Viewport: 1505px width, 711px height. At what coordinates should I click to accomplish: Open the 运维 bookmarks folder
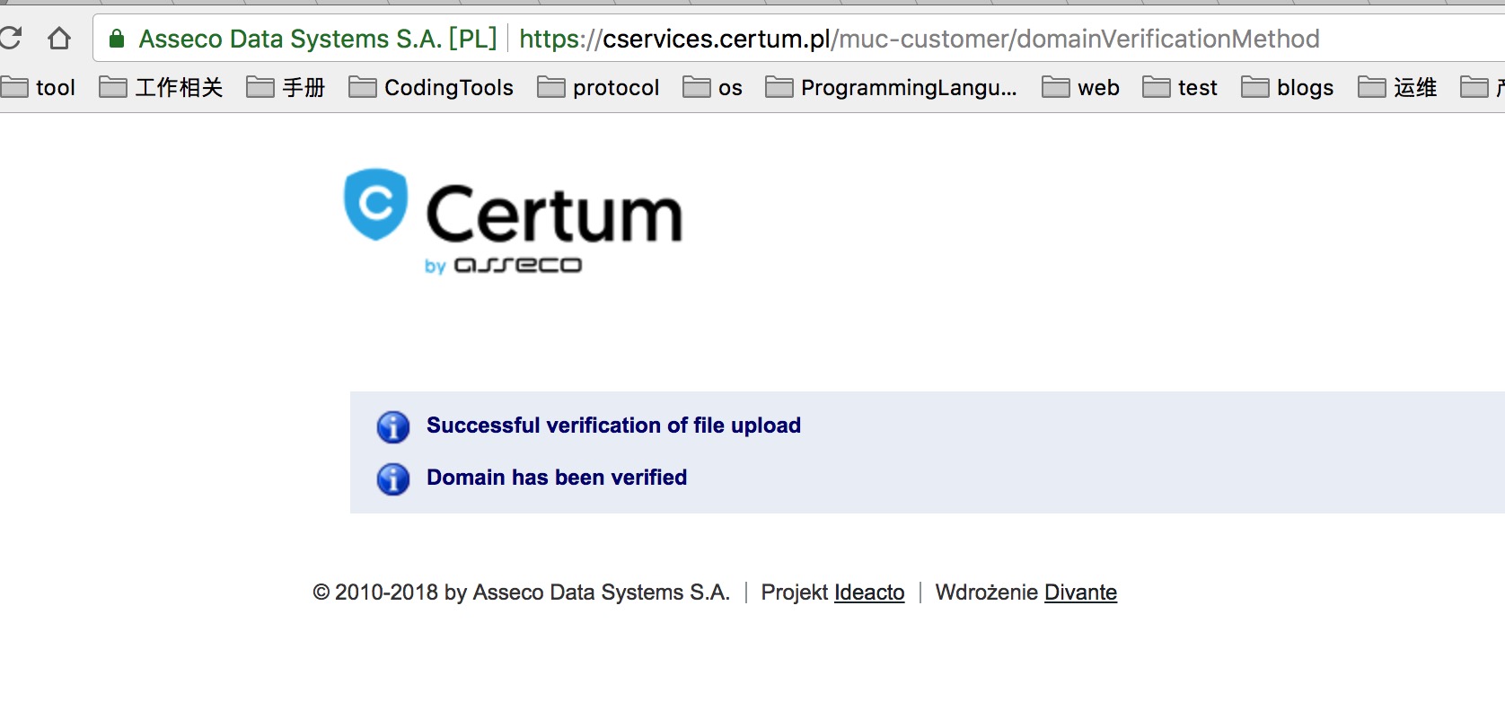1397,87
